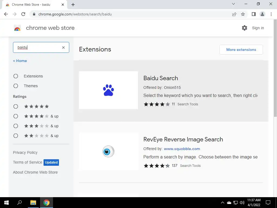The width and height of the screenshot is (277, 208).
Task: Open the Baidu Search extension title
Action: [x=161, y=78]
